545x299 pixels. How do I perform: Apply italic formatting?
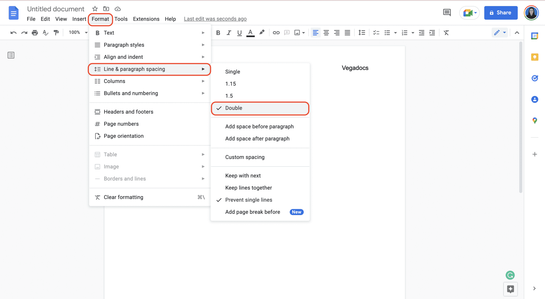[x=229, y=32]
